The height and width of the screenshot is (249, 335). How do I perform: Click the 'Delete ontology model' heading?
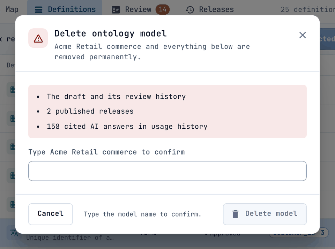click(111, 33)
